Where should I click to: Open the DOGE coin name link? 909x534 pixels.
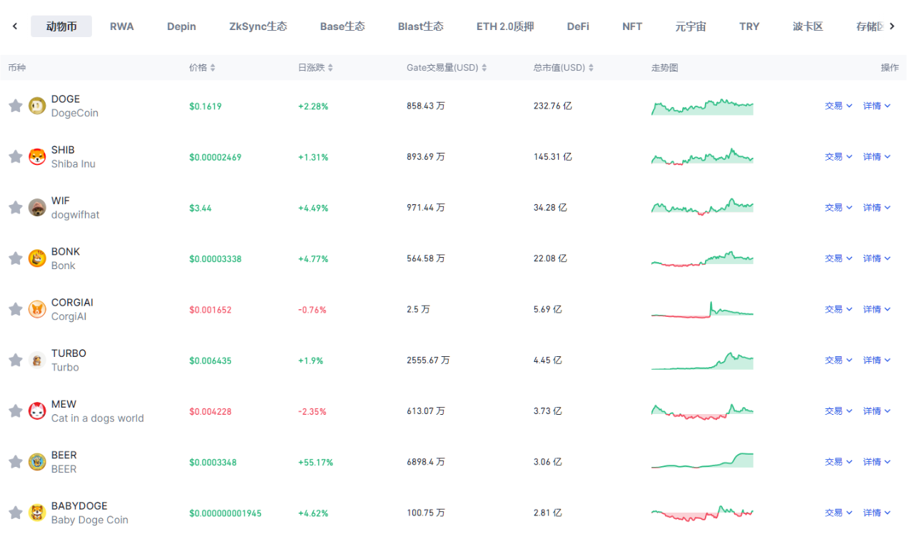coord(66,99)
